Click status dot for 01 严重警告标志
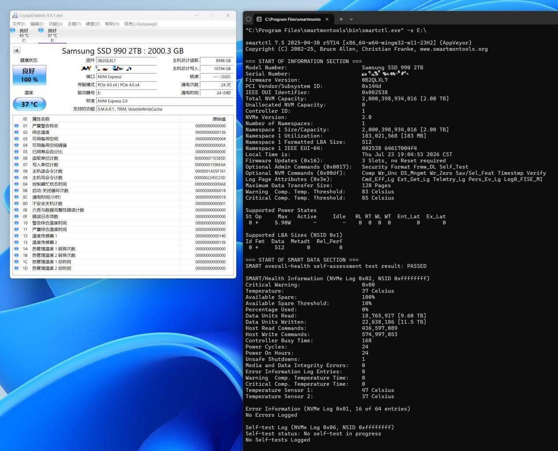 click(x=17, y=126)
